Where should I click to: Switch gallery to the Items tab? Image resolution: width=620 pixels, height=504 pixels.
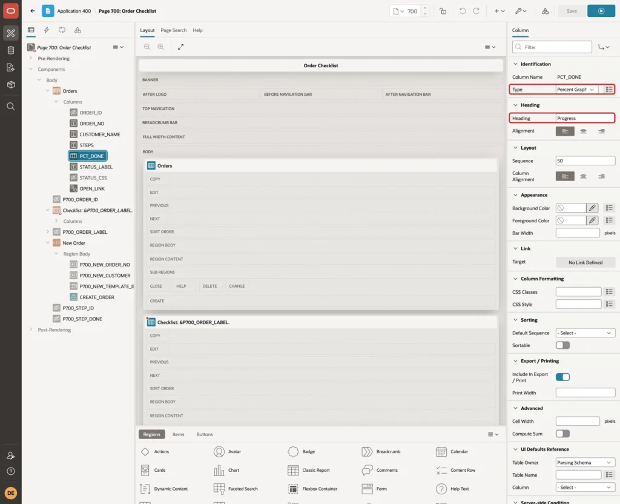tap(179, 434)
